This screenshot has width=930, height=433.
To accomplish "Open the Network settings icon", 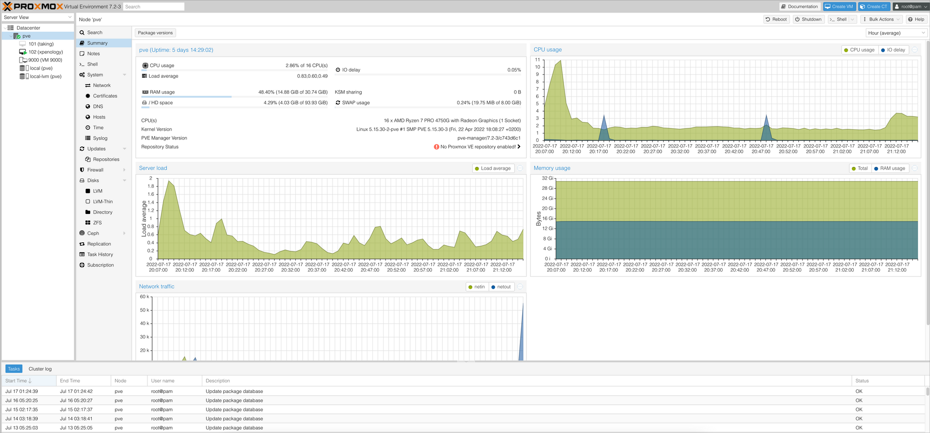I will point(88,86).
